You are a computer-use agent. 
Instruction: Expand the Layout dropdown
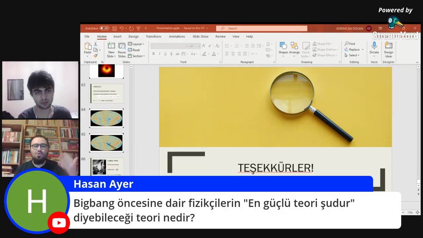coord(136,44)
